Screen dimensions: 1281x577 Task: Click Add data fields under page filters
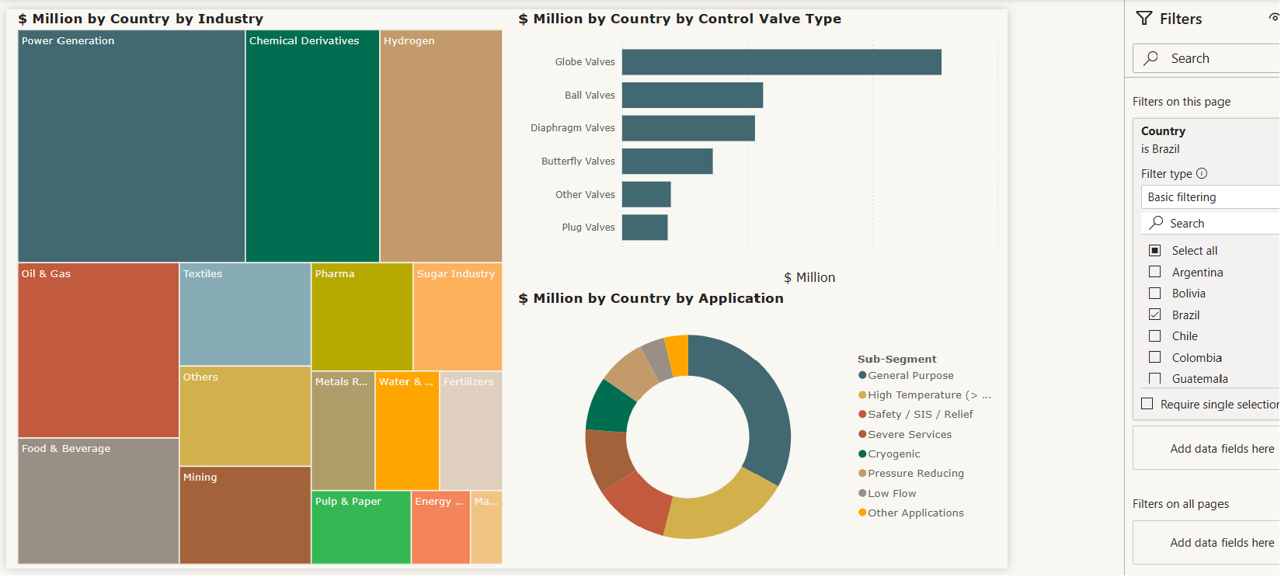[1221, 449]
